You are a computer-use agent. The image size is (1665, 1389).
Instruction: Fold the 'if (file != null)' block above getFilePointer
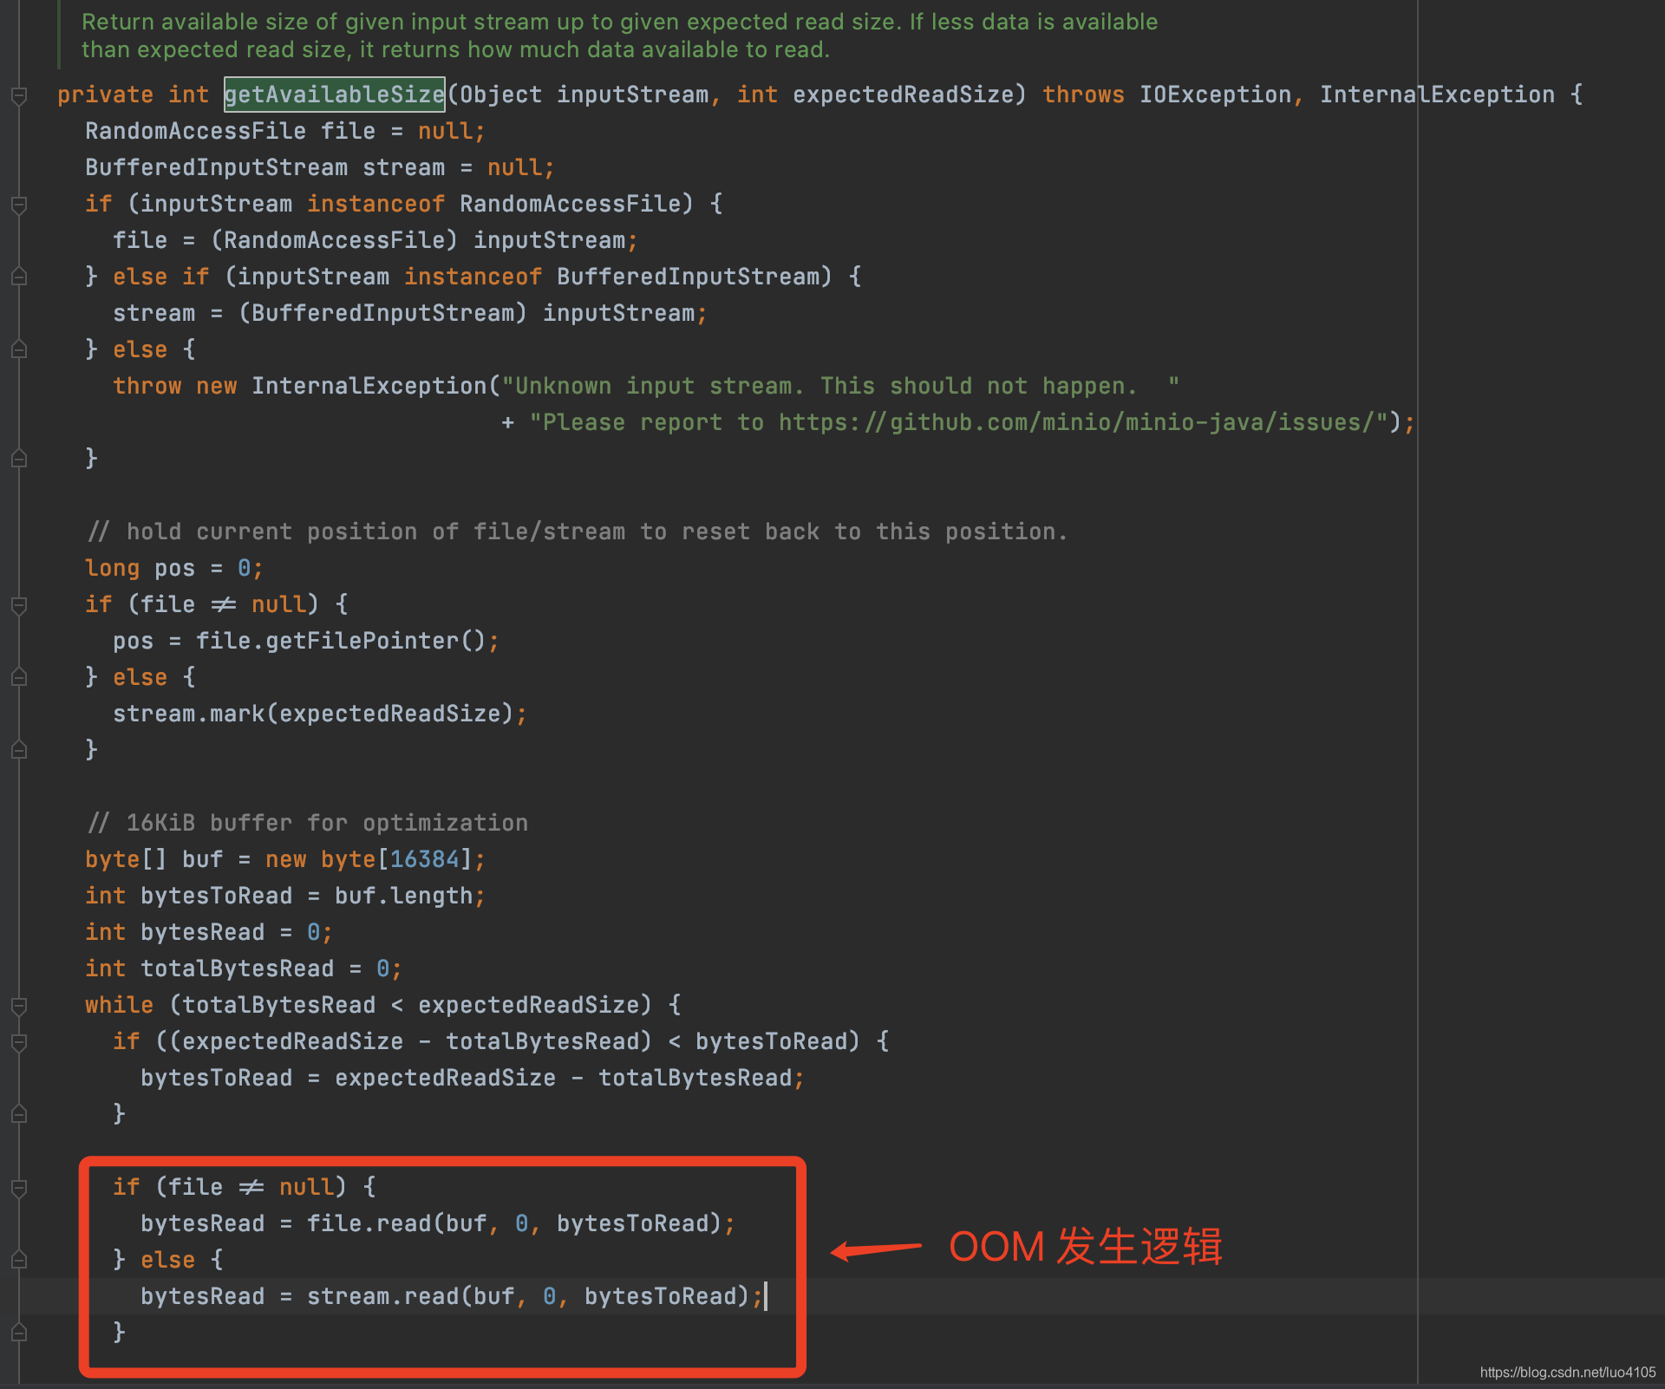click(19, 605)
